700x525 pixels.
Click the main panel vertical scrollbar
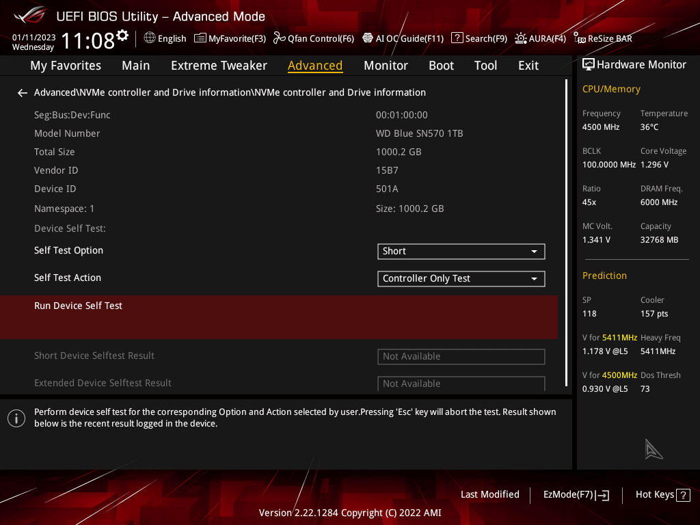click(x=566, y=232)
